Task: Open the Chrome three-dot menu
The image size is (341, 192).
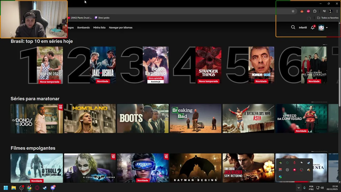Action: pos(337,11)
